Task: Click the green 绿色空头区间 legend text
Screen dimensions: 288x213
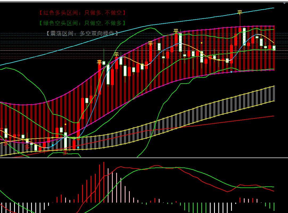Action: [82, 23]
